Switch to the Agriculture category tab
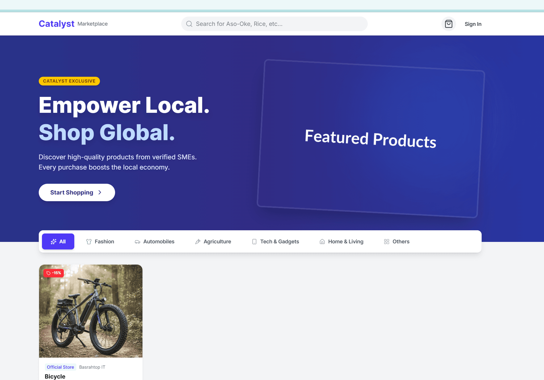Screen dimensions: 544x380 point(213,241)
